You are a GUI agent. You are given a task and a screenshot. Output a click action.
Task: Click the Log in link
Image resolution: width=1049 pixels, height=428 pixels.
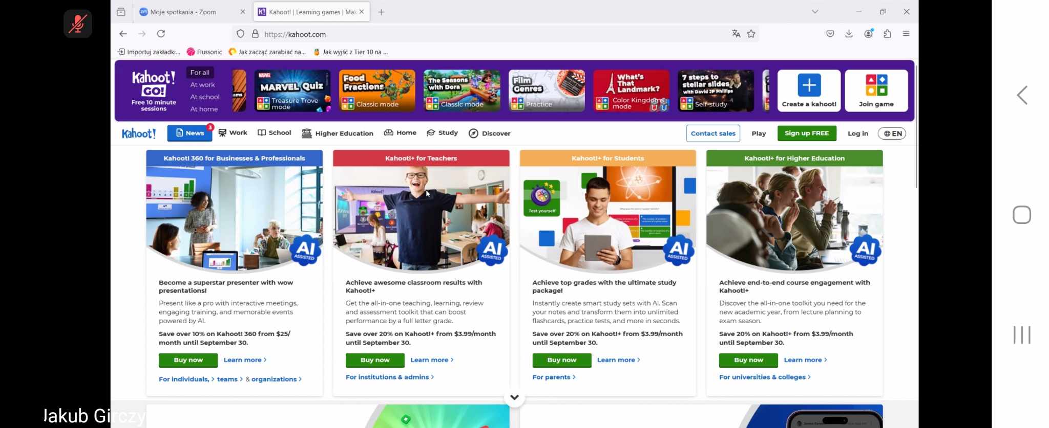[858, 133]
